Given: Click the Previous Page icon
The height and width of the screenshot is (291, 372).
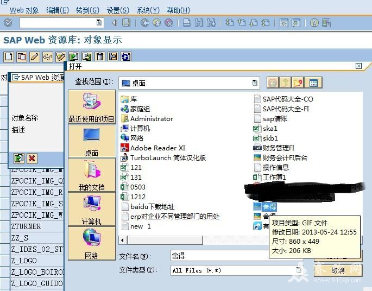Looking at the screenshot, I should click(242, 23).
